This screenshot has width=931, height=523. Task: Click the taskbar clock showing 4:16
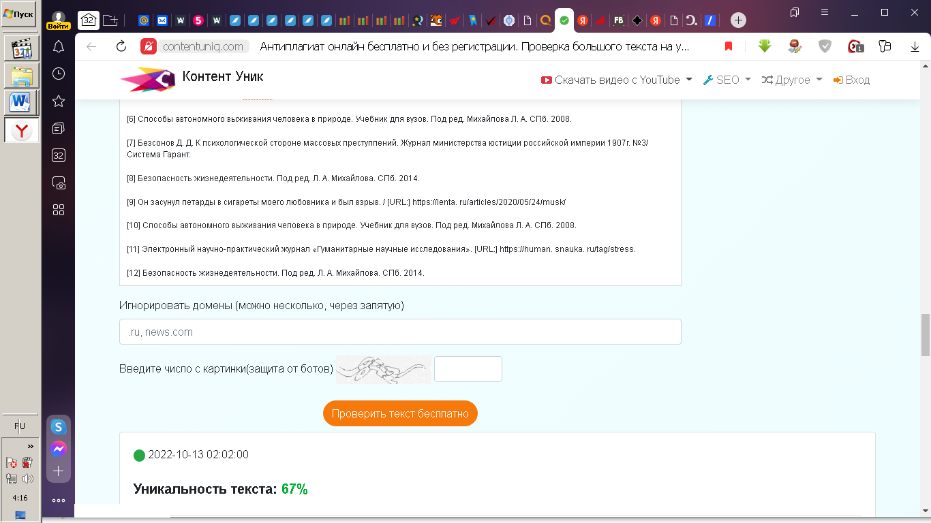pyautogui.click(x=20, y=498)
